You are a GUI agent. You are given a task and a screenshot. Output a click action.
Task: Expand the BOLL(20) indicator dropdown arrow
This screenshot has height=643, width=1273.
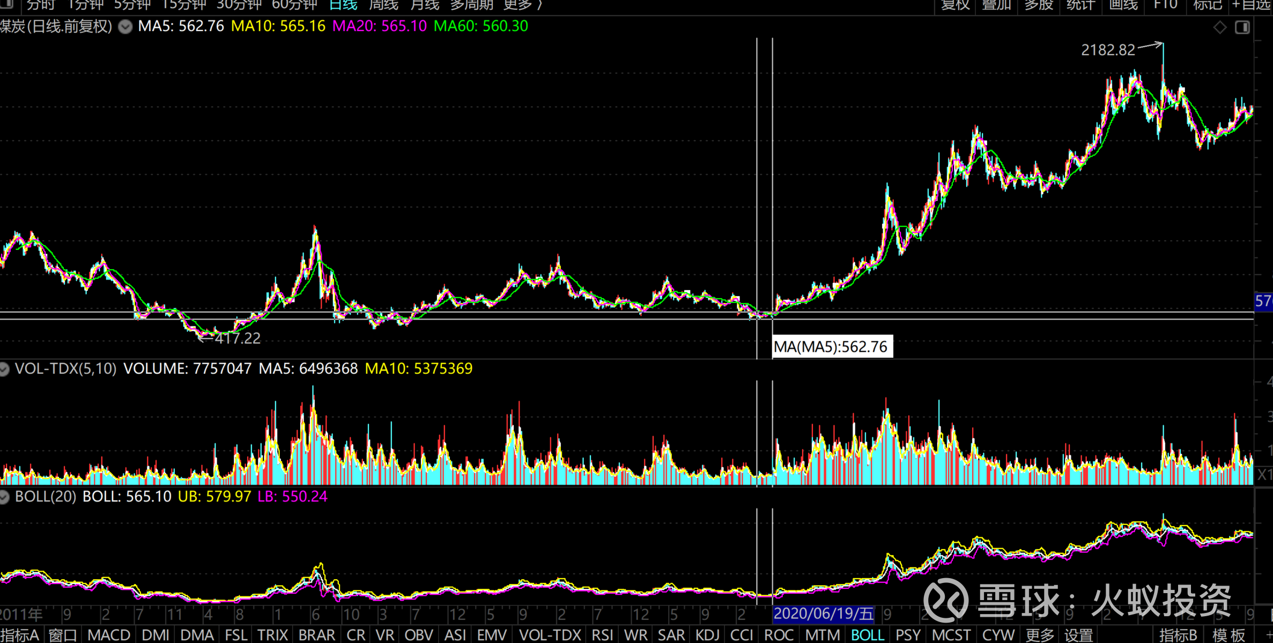(4, 497)
